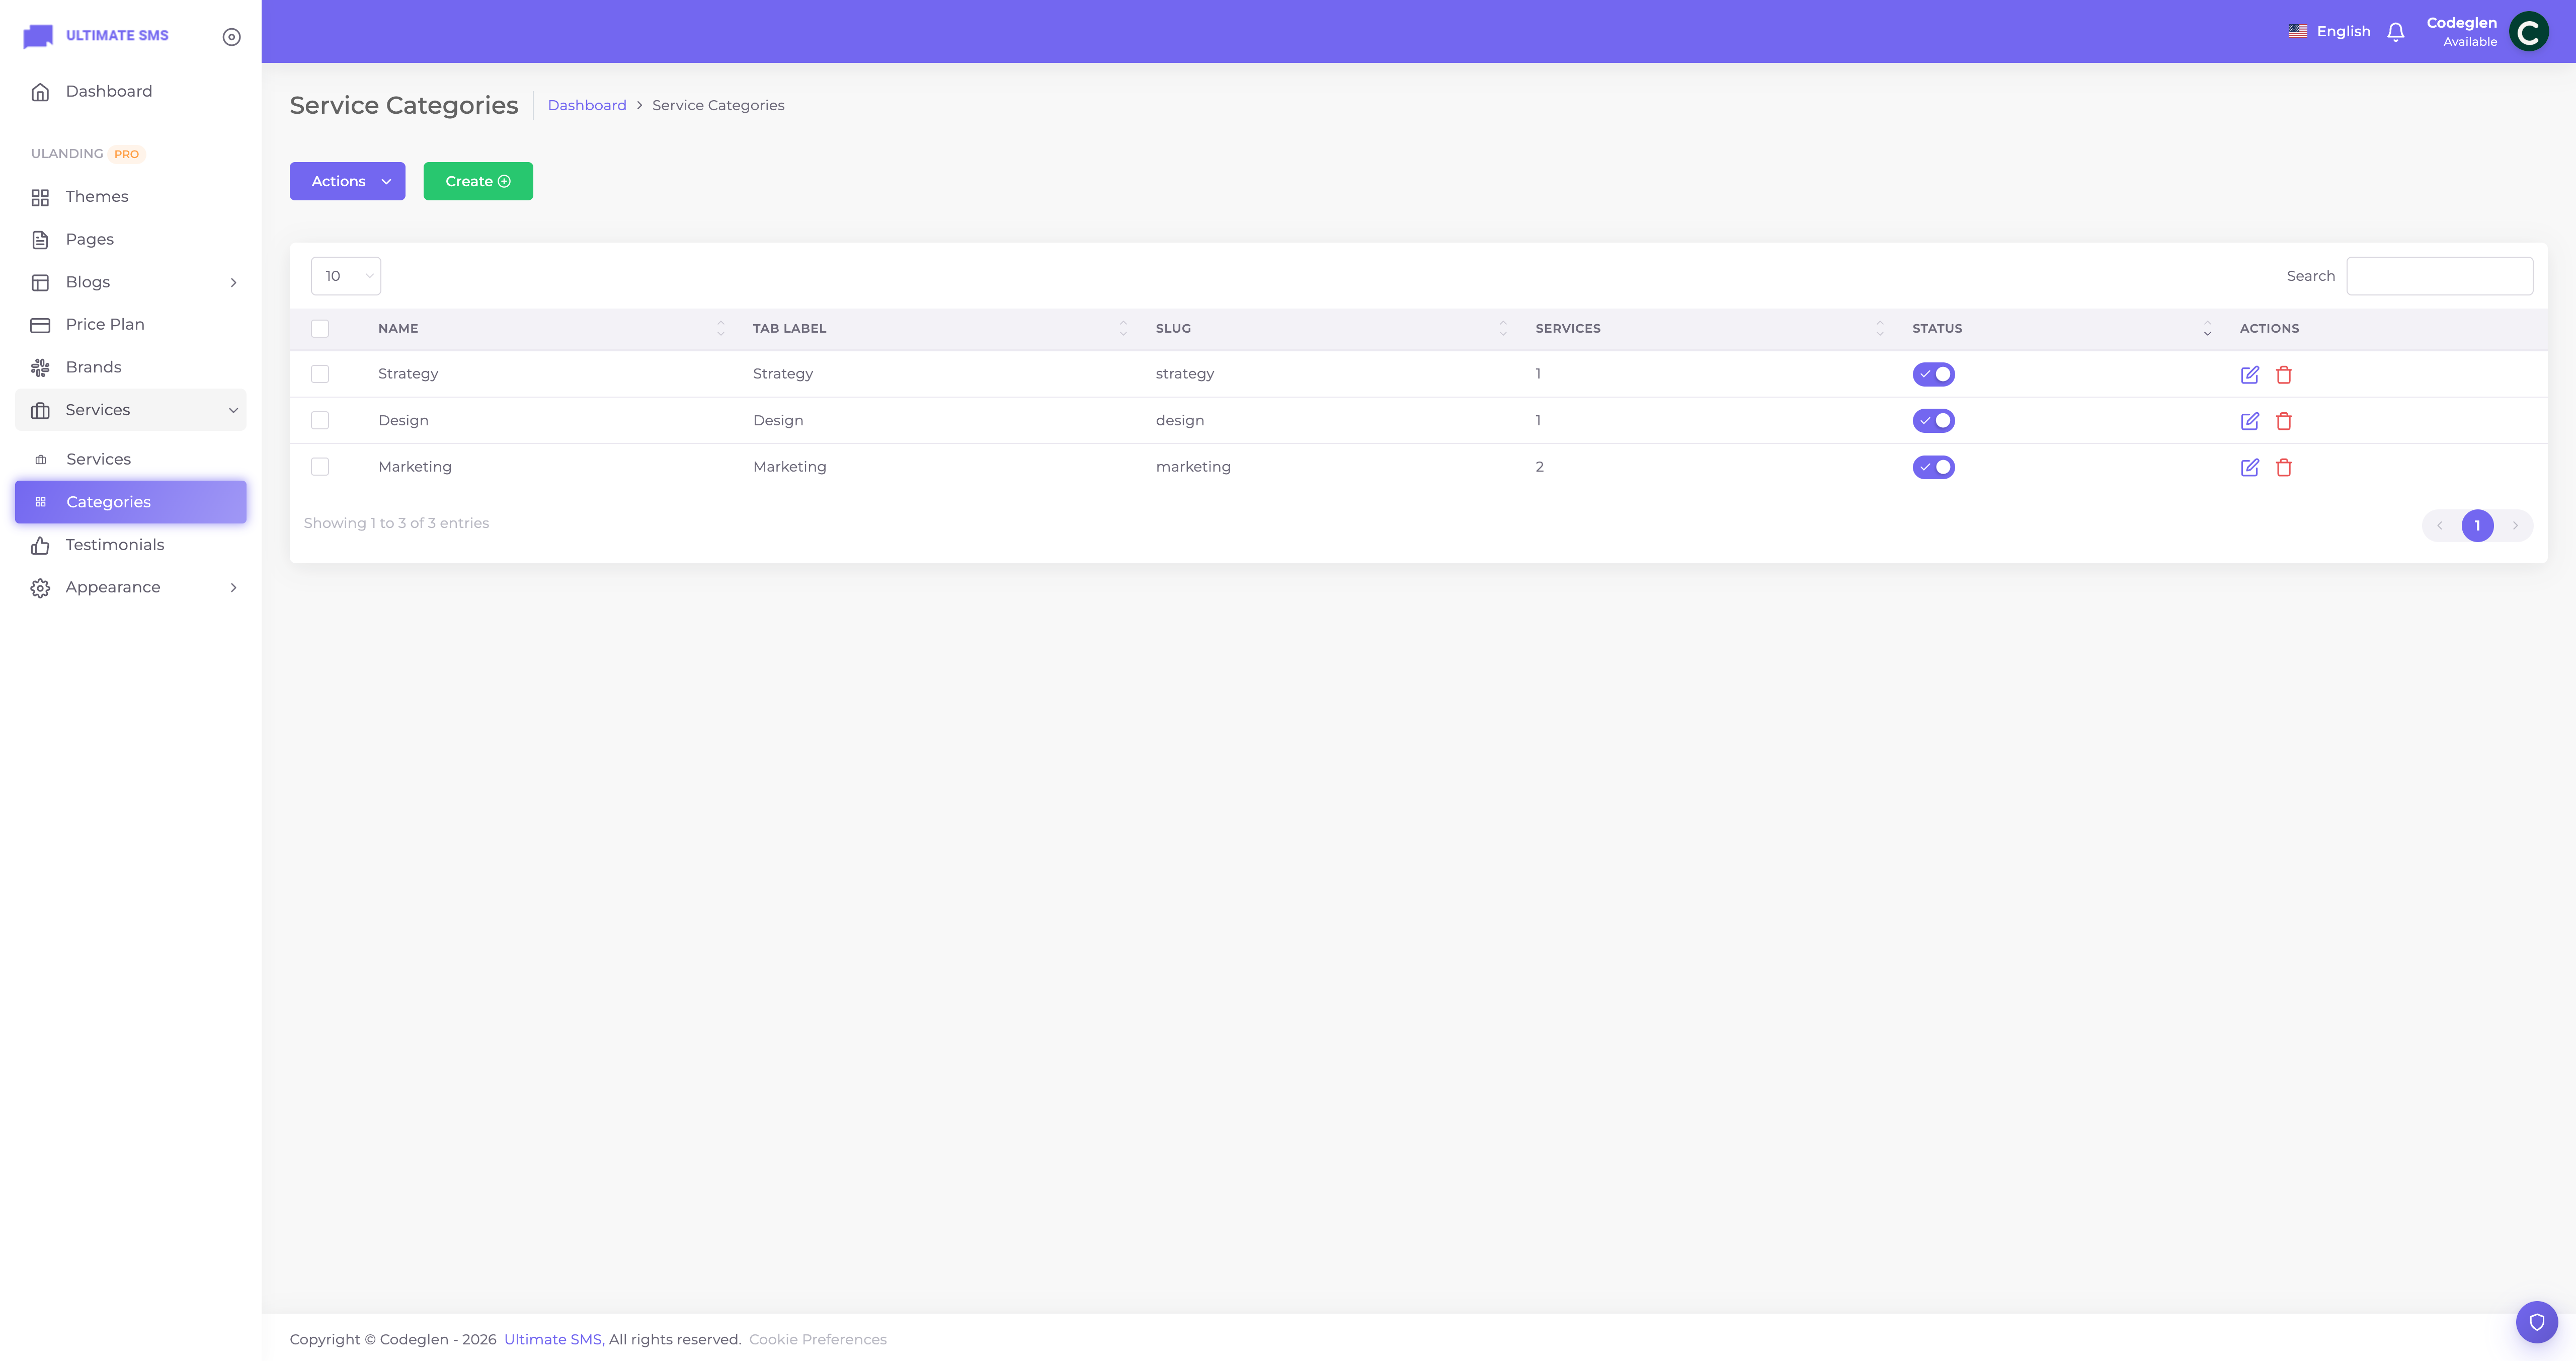Click the Blogs layout icon
This screenshot has height=1361, width=2576.
tap(40, 282)
